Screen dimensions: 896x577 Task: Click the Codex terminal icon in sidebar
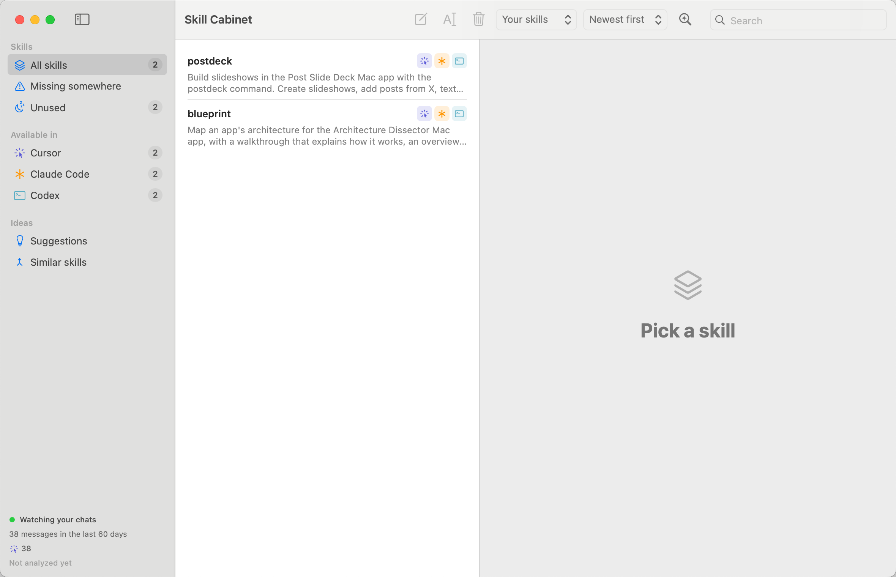pos(20,195)
